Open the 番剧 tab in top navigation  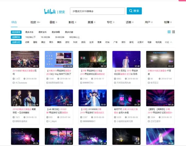53,22
